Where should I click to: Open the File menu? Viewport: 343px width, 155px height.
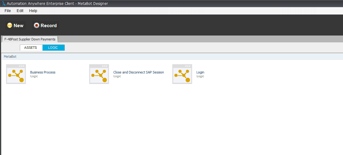pyautogui.click(x=8, y=11)
